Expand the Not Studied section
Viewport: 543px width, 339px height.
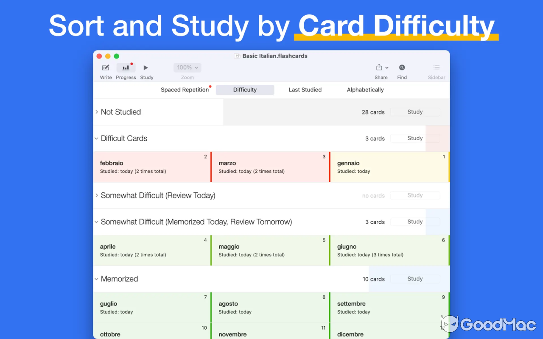[96, 112]
